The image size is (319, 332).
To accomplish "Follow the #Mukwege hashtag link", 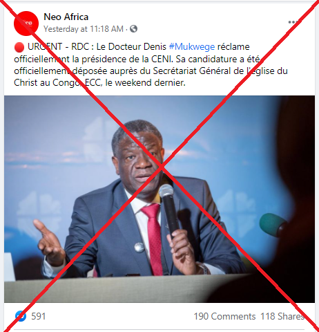I will pyautogui.click(x=192, y=47).
